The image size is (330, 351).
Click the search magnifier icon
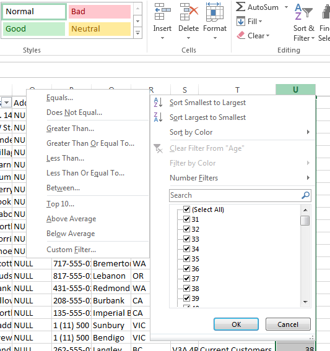305,195
